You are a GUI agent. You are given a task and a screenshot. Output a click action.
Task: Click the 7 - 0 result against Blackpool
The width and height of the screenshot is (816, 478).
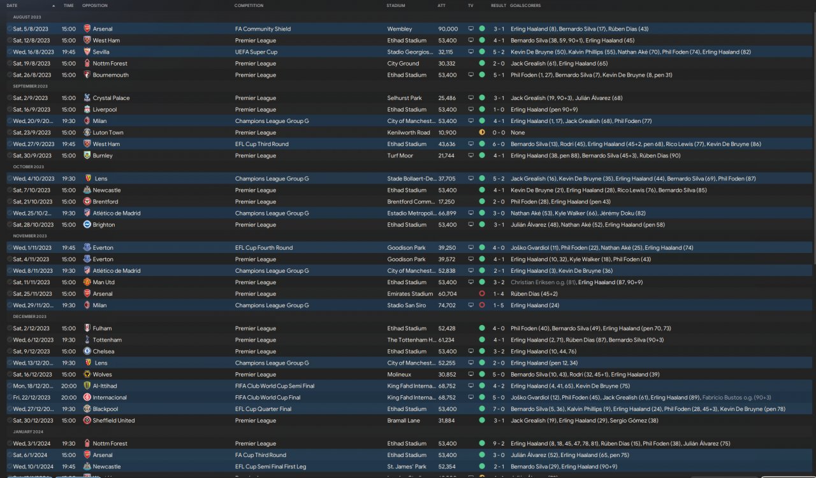click(x=498, y=409)
